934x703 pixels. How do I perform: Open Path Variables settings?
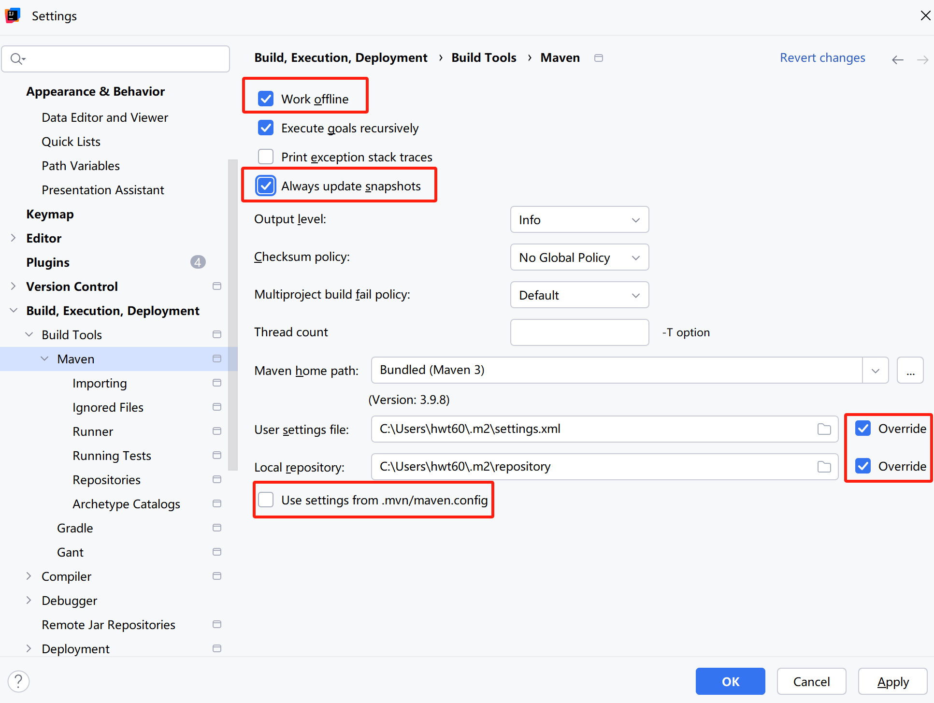[x=81, y=166]
